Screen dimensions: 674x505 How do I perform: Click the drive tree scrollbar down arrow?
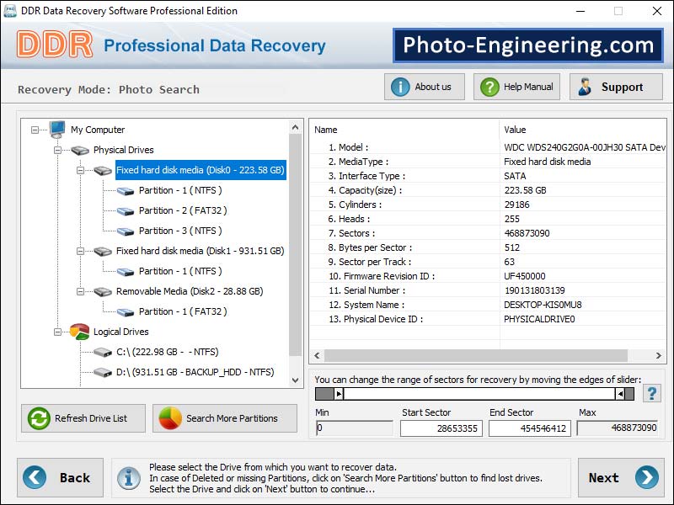(296, 380)
